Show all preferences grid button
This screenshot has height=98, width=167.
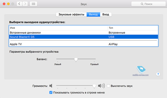tap(33, 4)
